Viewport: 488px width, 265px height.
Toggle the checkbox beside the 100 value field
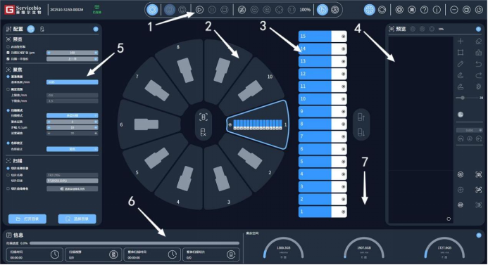pyautogui.click(x=8, y=53)
